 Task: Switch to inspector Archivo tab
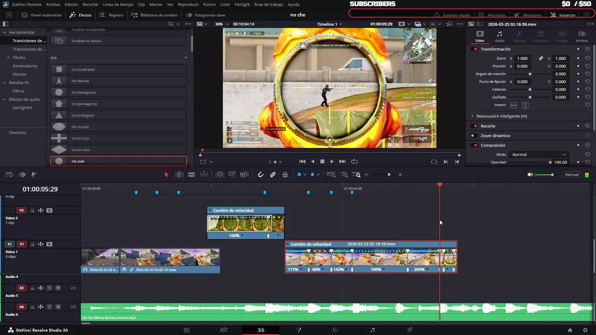coord(582,37)
